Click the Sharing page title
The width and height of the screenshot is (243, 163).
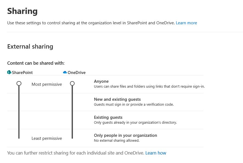[22, 11]
